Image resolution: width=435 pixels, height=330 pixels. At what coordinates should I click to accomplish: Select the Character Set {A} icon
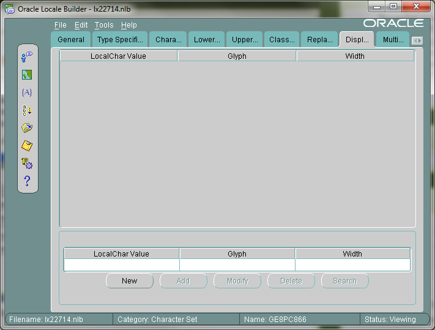(27, 92)
